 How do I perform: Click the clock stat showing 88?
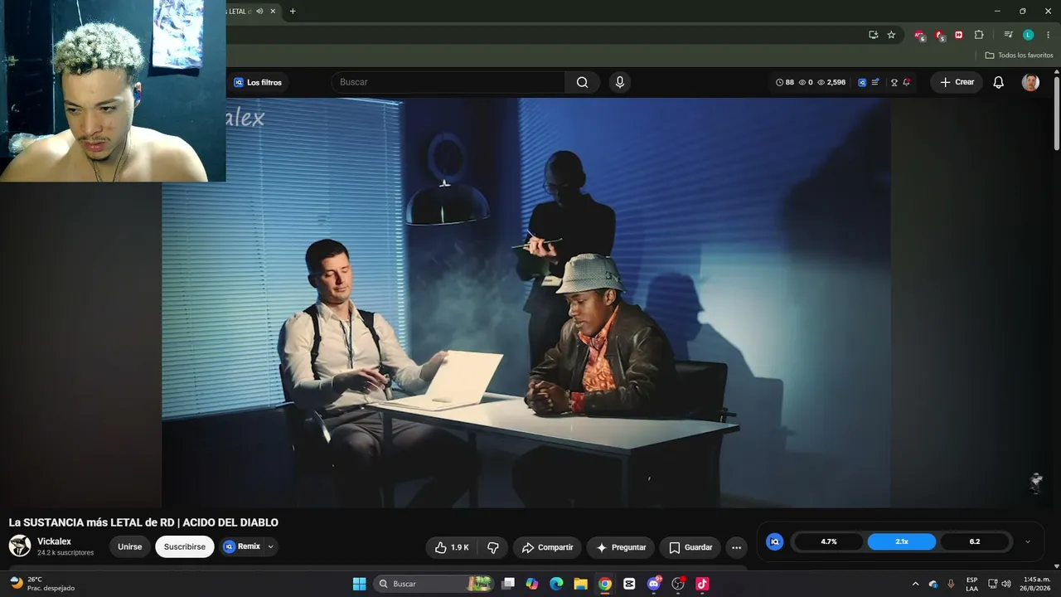(x=784, y=82)
